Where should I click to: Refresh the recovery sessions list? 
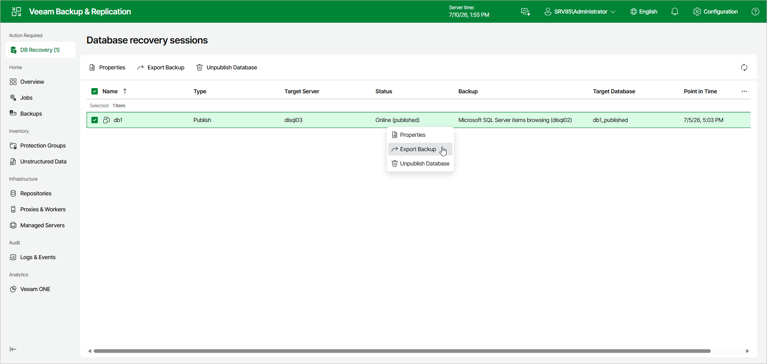(744, 67)
